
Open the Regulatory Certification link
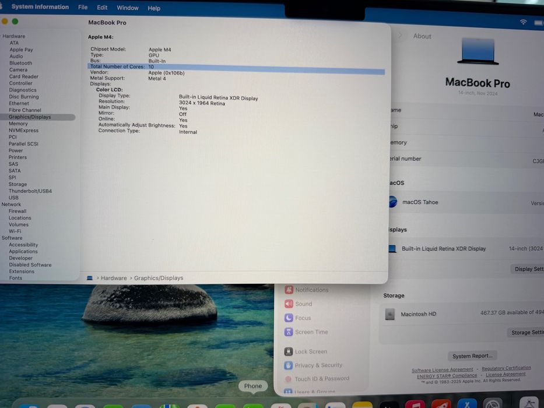point(506,368)
